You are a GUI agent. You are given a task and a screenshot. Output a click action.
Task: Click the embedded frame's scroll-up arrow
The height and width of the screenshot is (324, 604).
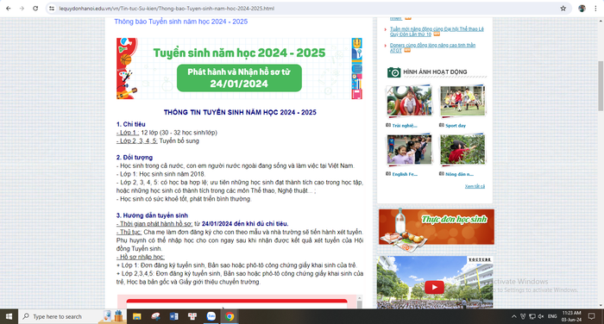[x=360, y=298]
